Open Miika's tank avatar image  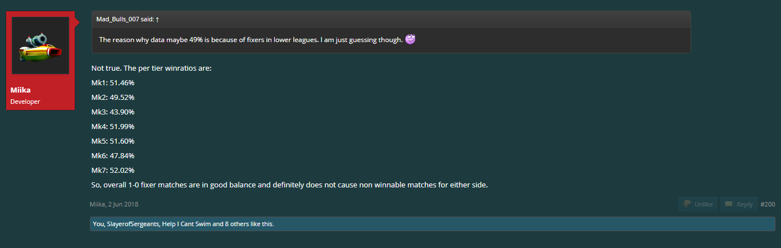tap(40, 45)
